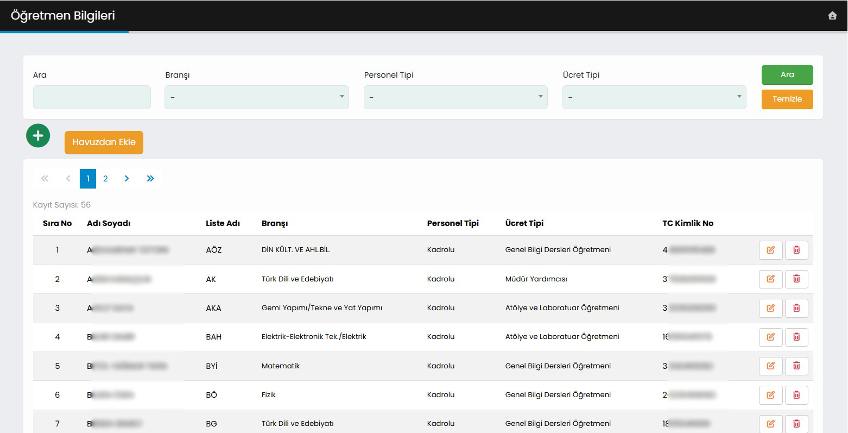Select the BAH list name cell
848x433 pixels.
[x=213, y=337]
